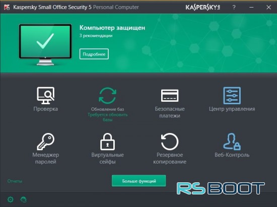Click the Веб-Контроль label
The image size is (277, 207).
[232, 155]
